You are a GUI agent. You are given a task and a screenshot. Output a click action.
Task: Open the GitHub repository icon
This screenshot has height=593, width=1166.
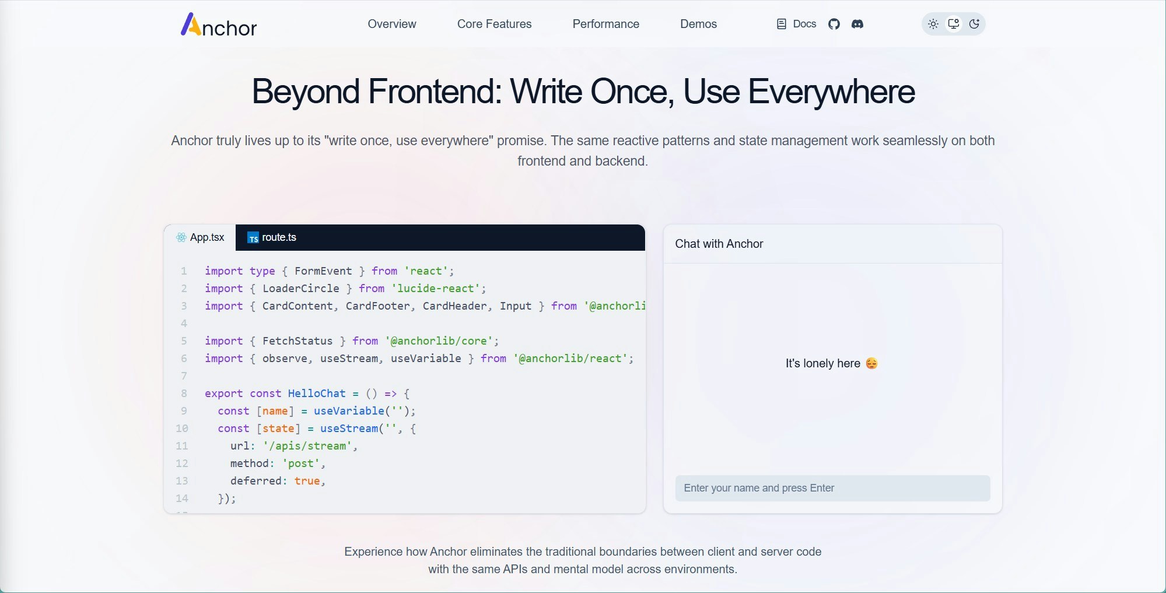[x=834, y=24]
